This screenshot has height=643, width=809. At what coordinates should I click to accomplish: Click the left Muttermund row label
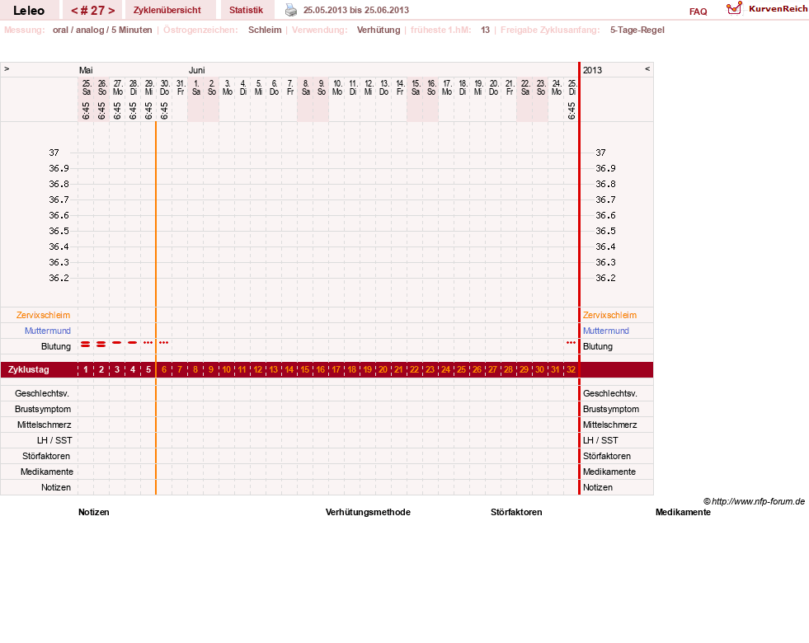(48, 331)
